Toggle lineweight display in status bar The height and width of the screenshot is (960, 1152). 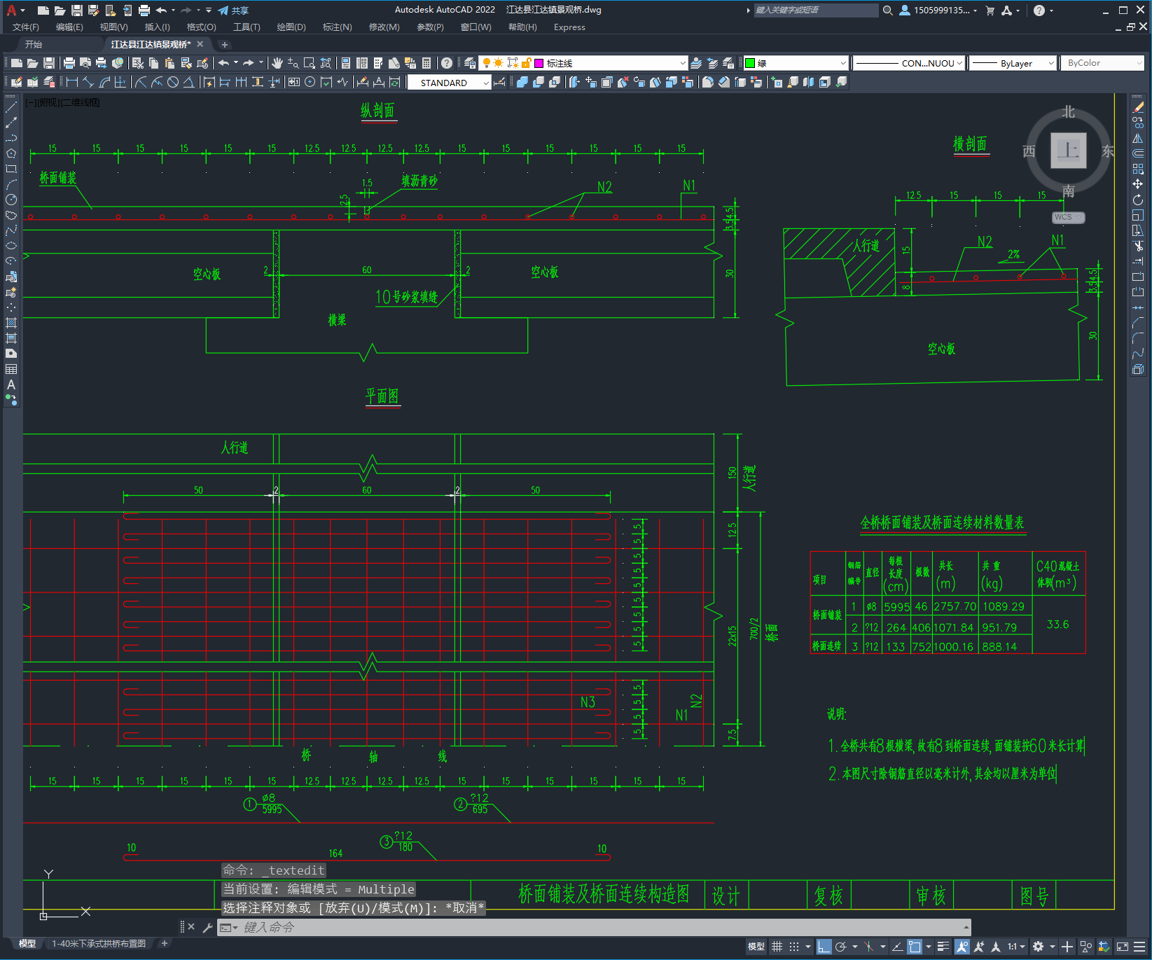[x=943, y=947]
